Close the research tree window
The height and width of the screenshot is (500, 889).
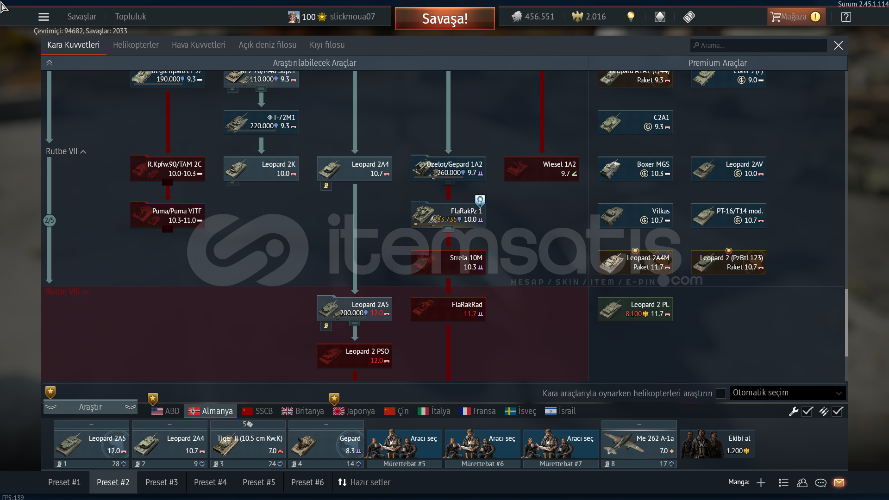pyautogui.click(x=838, y=45)
